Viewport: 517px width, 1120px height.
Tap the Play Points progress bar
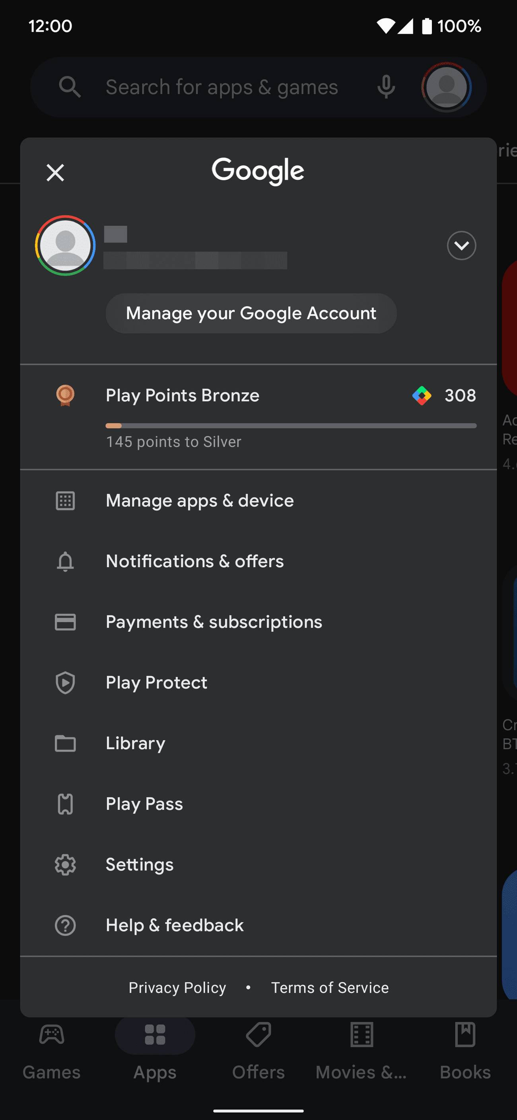pos(291,426)
